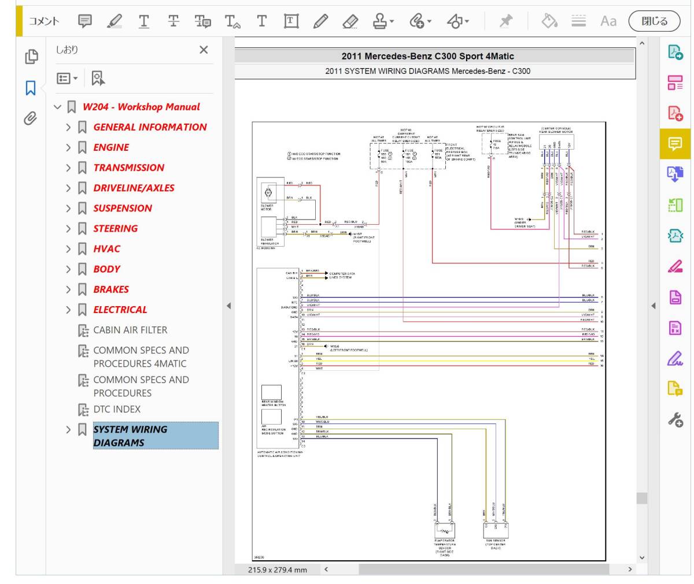
Task: Expand the SUSPENSION bookmark
Action: click(68, 208)
